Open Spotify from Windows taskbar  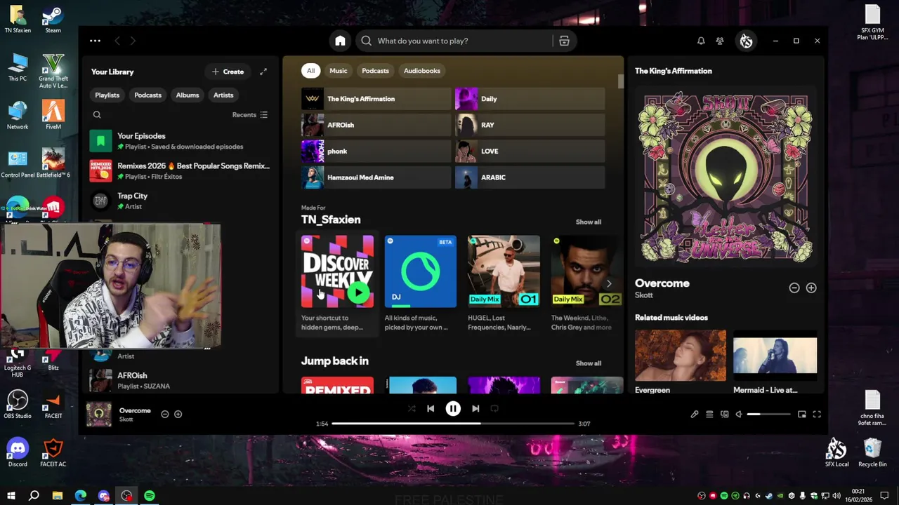point(150,496)
